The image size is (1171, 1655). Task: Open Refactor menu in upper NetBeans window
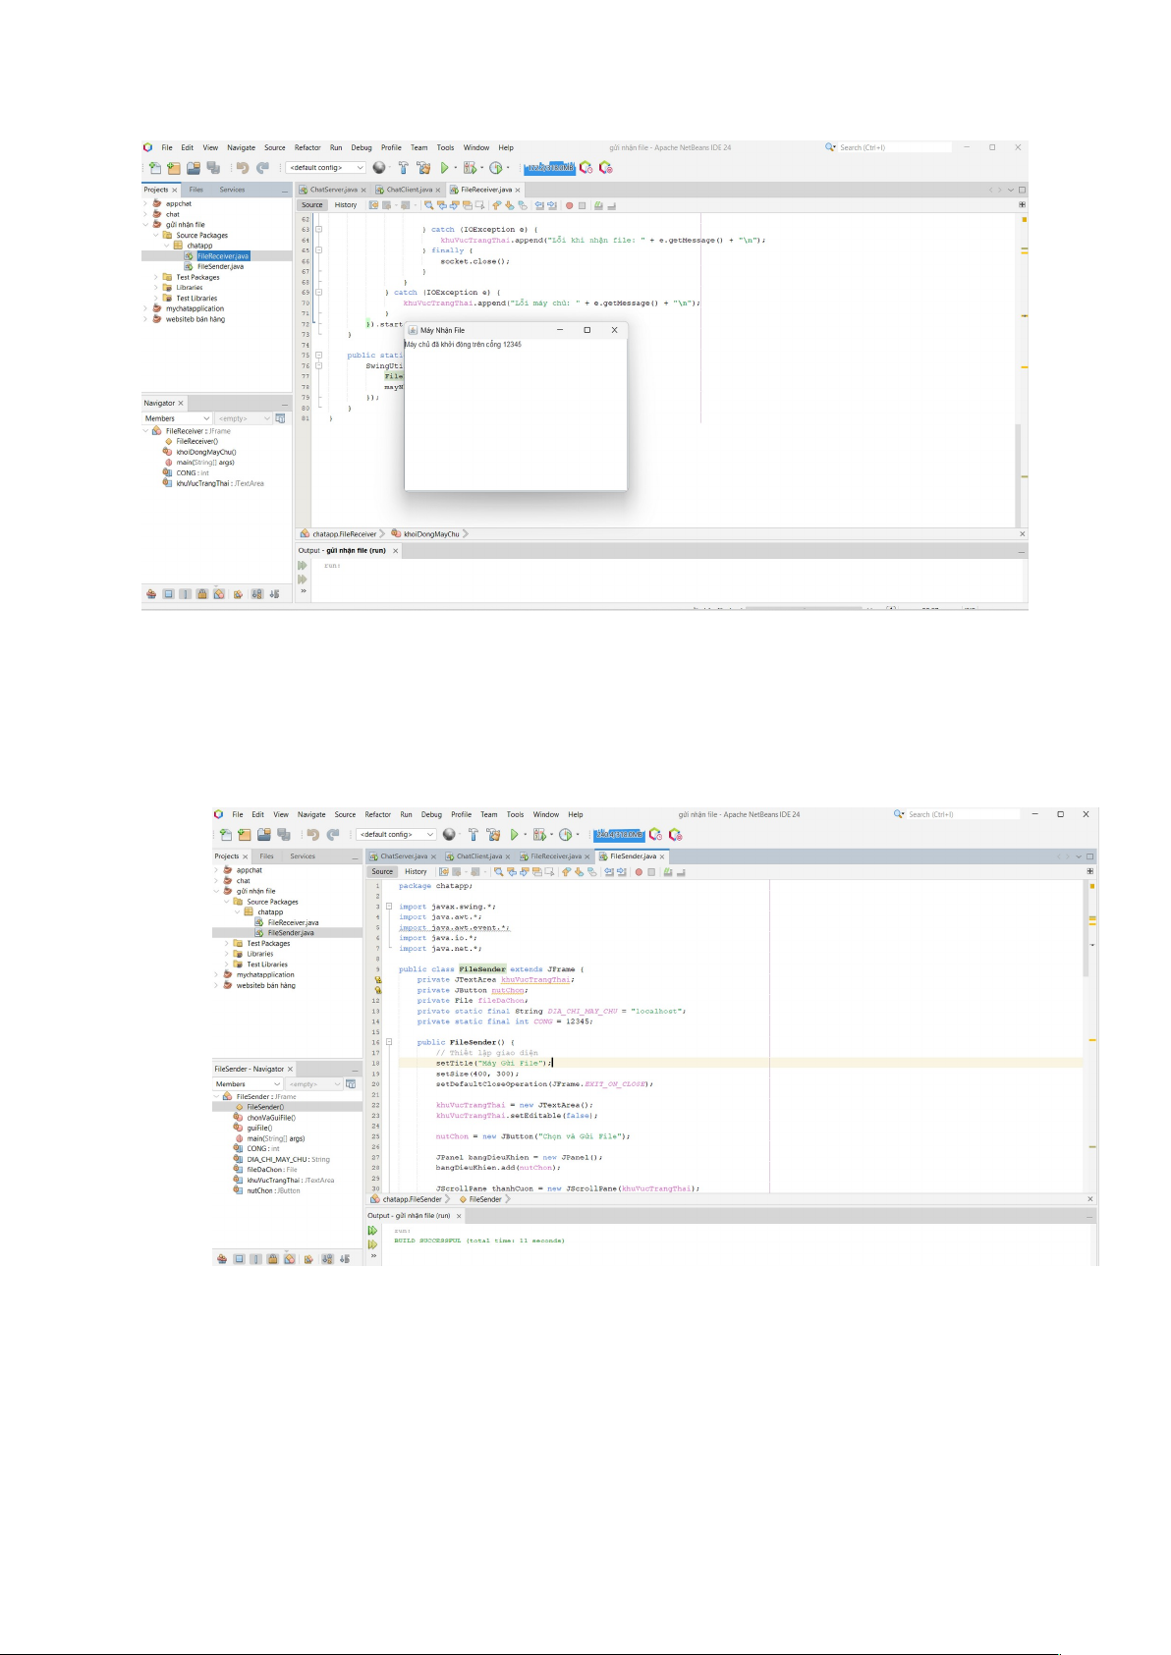coord(307,148)
